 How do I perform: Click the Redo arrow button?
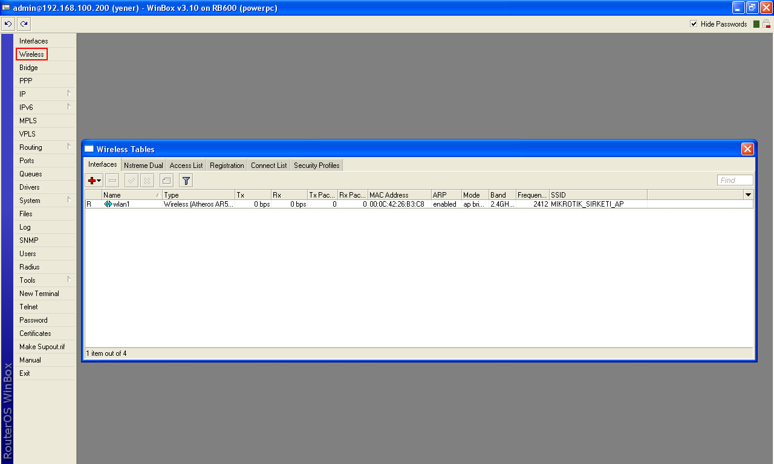24,24
